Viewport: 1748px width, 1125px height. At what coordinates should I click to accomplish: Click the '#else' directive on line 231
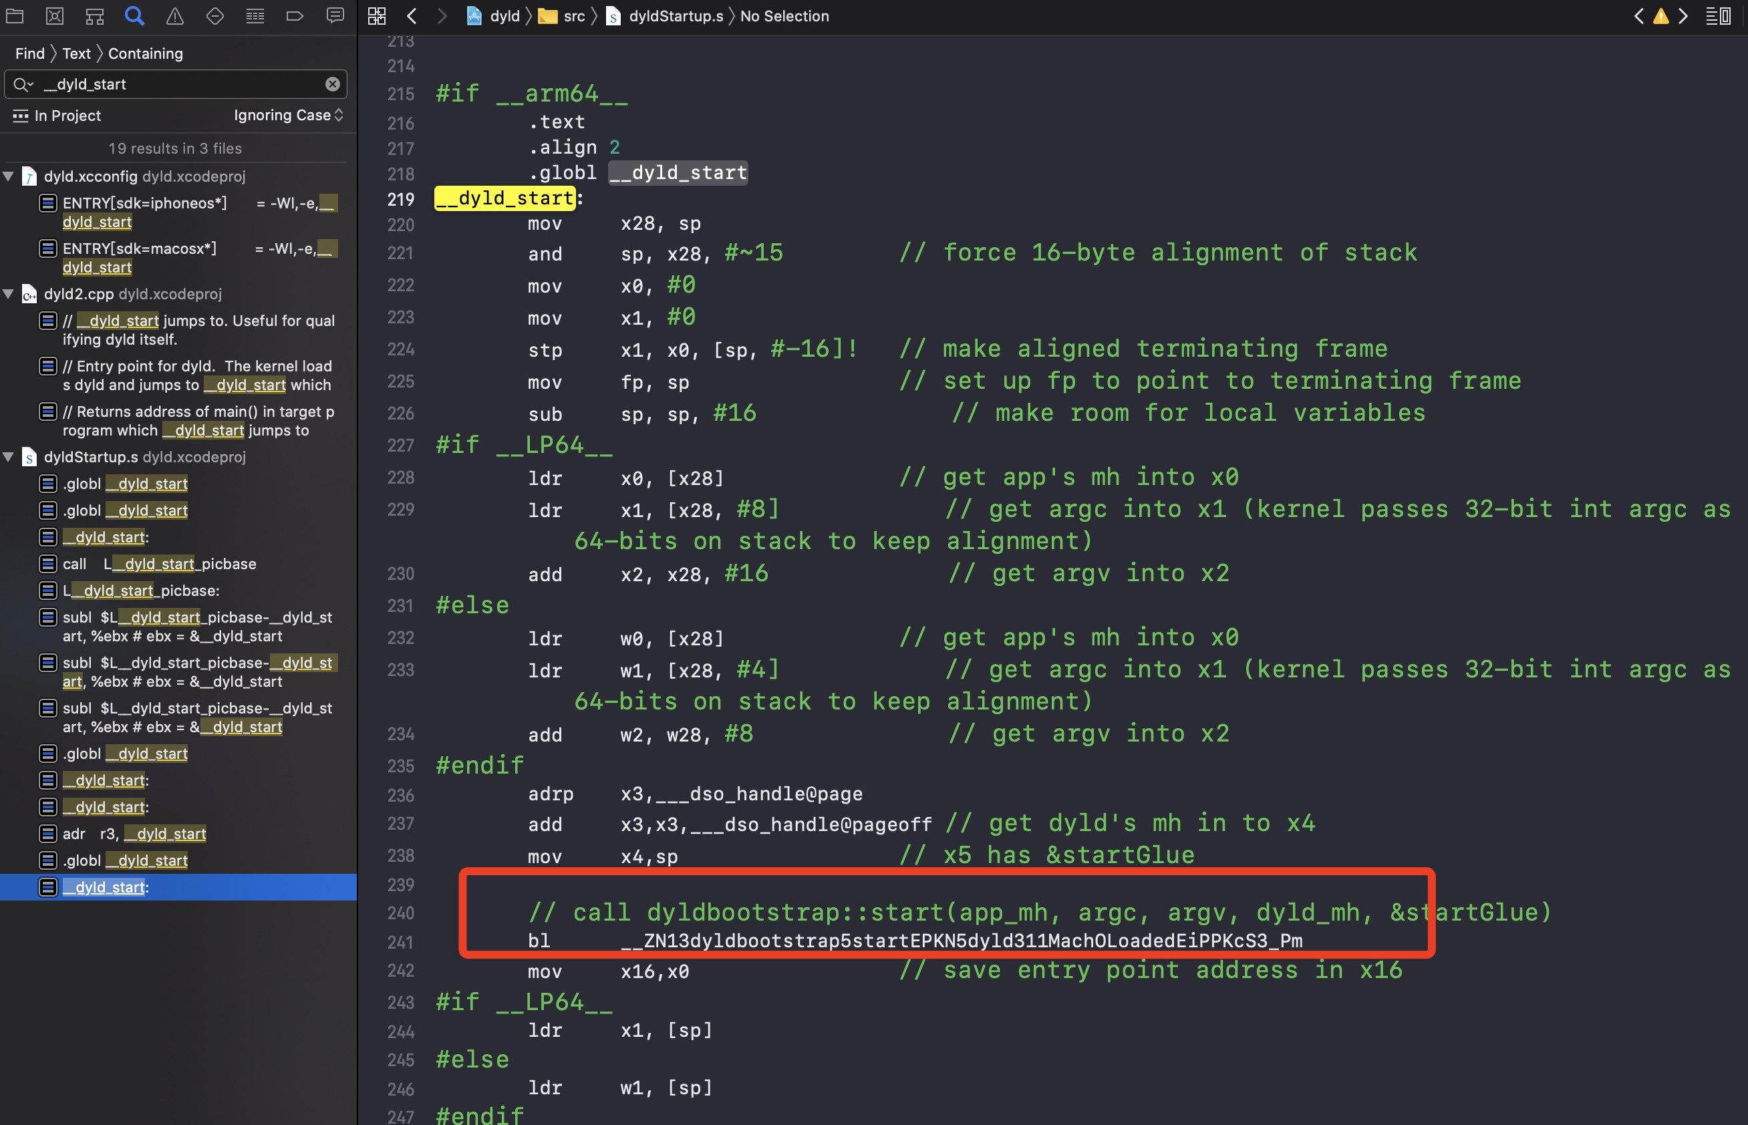coord(472,605)
